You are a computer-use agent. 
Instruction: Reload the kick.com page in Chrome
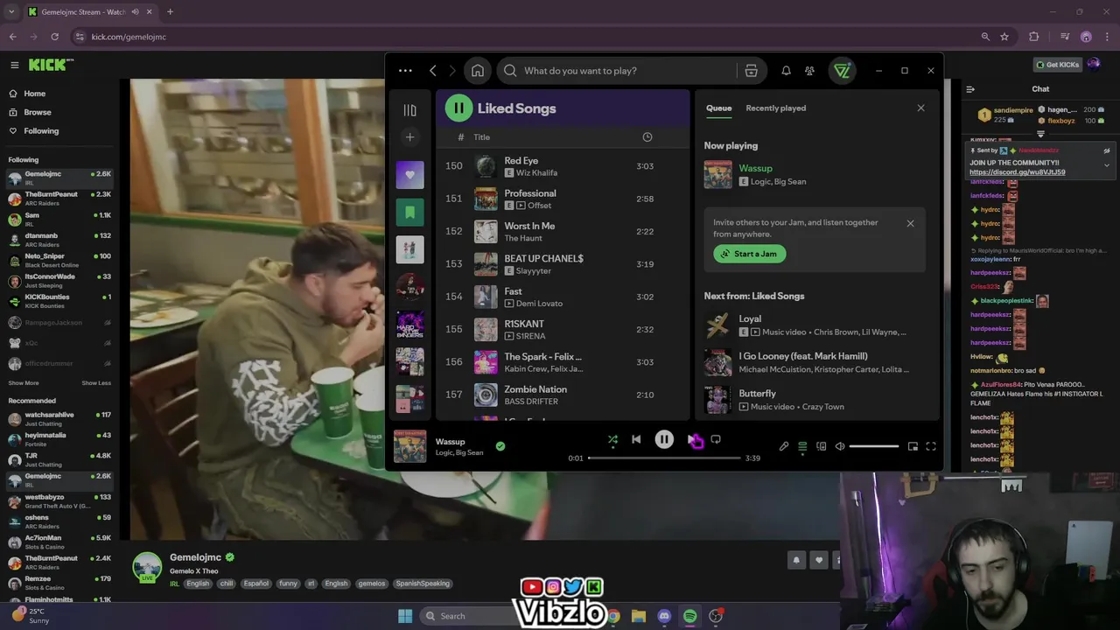click(54, 37)
